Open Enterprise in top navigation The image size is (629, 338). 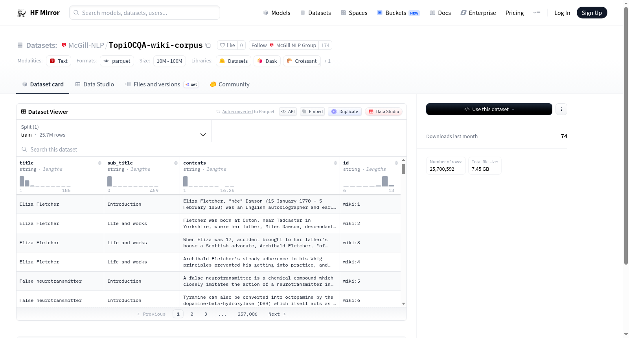click(x=478, y=13)
